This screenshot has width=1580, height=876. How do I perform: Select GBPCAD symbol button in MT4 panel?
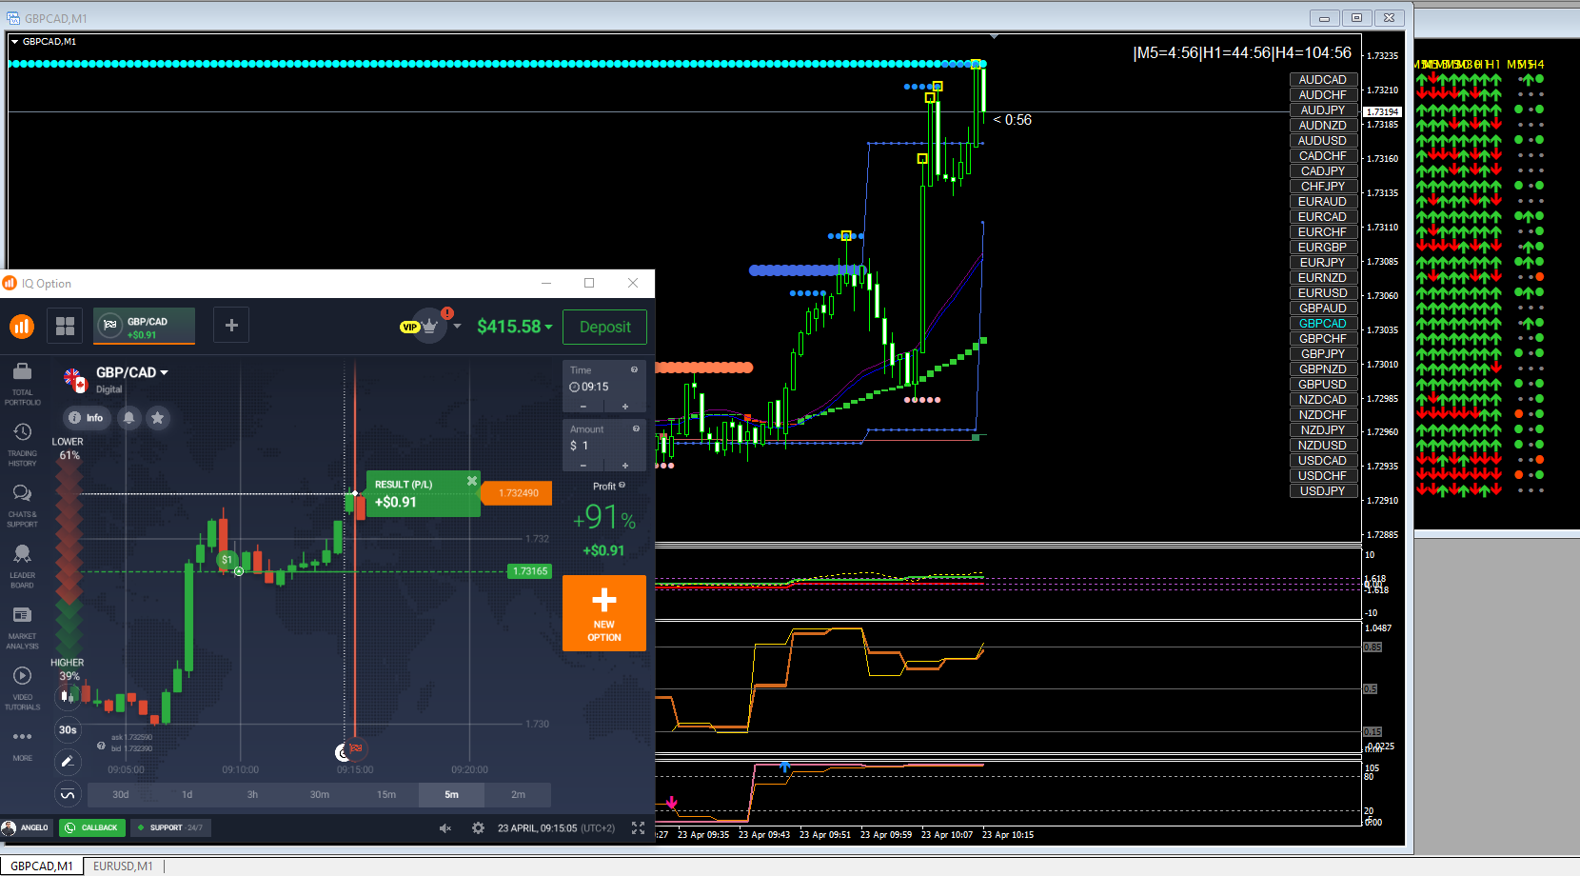pyautogui.click(x=1323, y=324)
